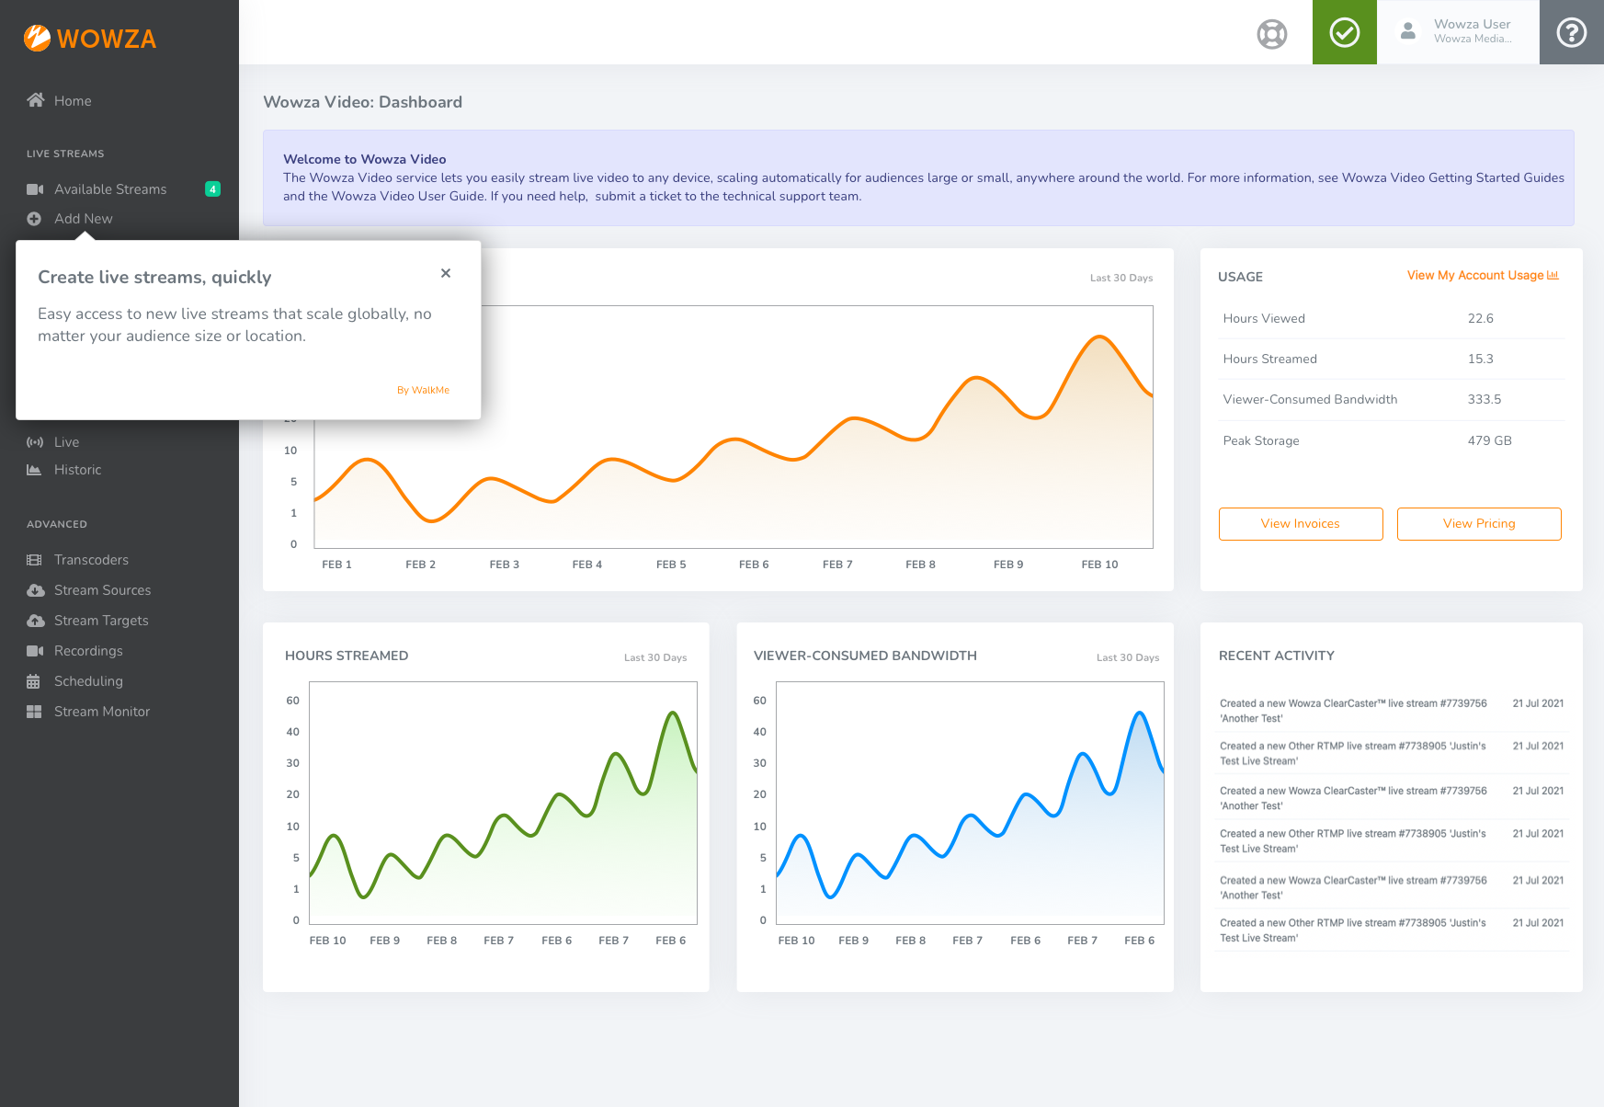Open Live analytics
The height and width of the screenshot is (1107, 1604).
pyautogui.click(x=66, y=442)
